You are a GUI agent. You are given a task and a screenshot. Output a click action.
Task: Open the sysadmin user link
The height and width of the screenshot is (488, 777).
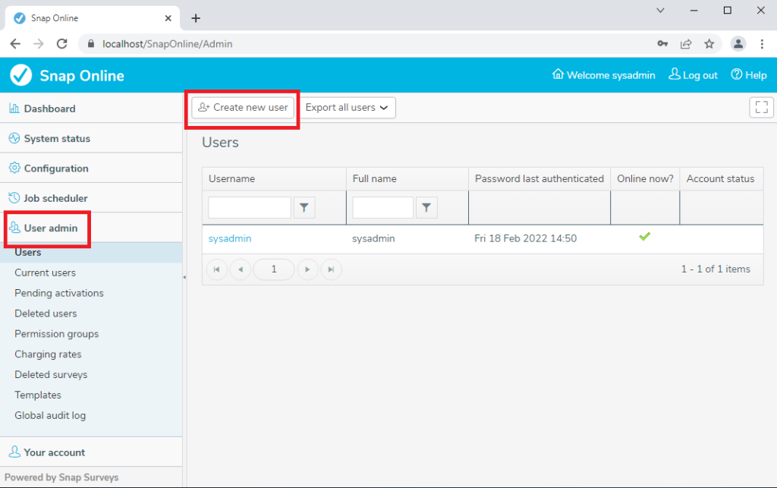click(x=229, y=238)
